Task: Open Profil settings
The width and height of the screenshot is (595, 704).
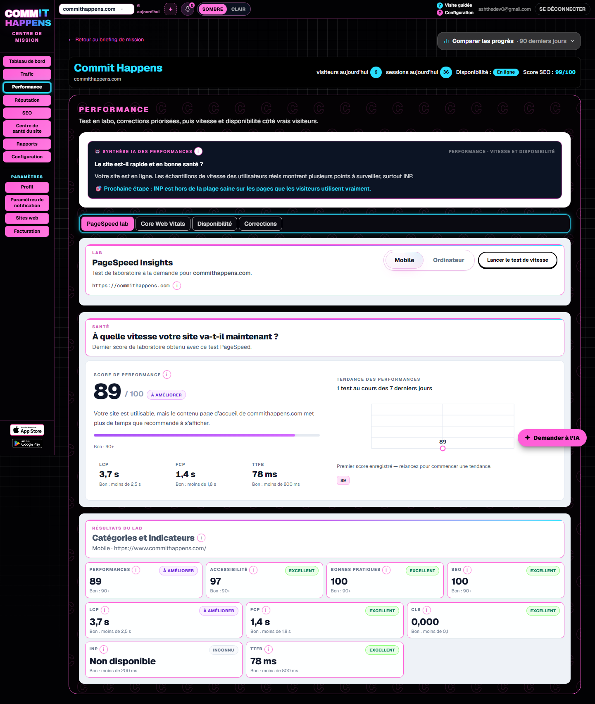Action: coord(27,187)
